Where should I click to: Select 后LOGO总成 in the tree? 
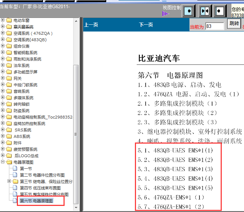(x=27, y=156)
